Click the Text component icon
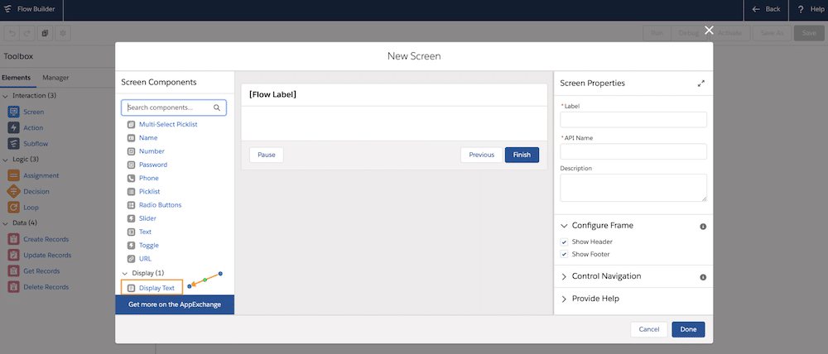 (x=131, y=232)
